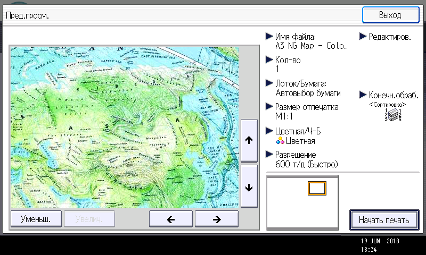
Task: Click the date 19 JUN 2018
Action: click(x=380, y=241)
